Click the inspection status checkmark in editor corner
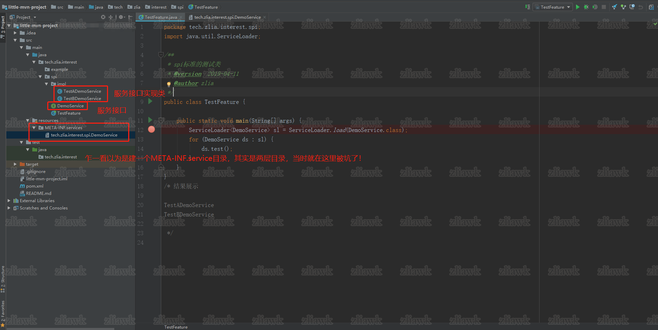Viewport: 658px width, 330px height. click(x=655, y=24)
